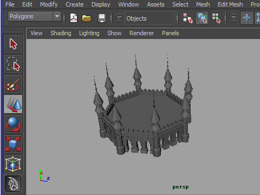The width and height of the screenshot is (260, 195).
Task: Open the viewport Renderer menu
Action: coord(142,33)
